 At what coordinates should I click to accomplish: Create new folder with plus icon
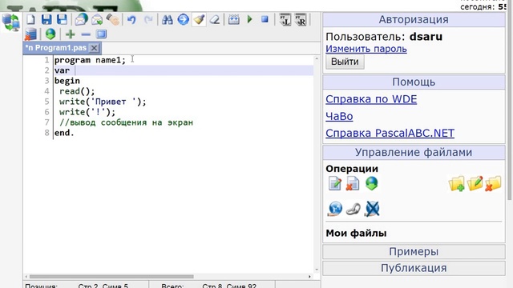(457, 183)
